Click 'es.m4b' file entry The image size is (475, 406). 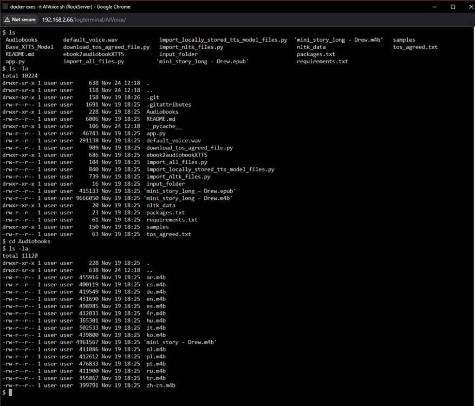156,306
